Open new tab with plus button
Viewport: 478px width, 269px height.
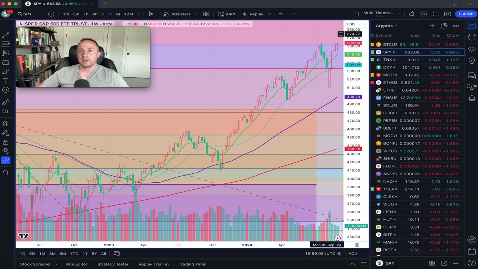[x=105, y=4]
